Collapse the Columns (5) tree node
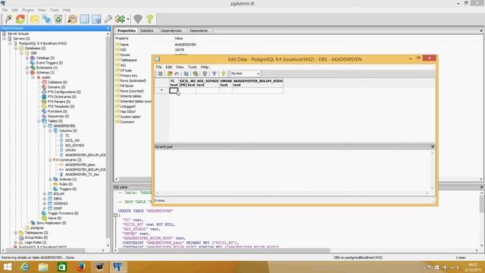Screen dimensions: 485x273 pyautogui.click(x=50, y=130)
